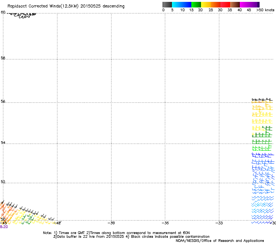Viewport: 276px width, 243px height.
Task: Click the coastline outline near 60N
Action: 22,15
